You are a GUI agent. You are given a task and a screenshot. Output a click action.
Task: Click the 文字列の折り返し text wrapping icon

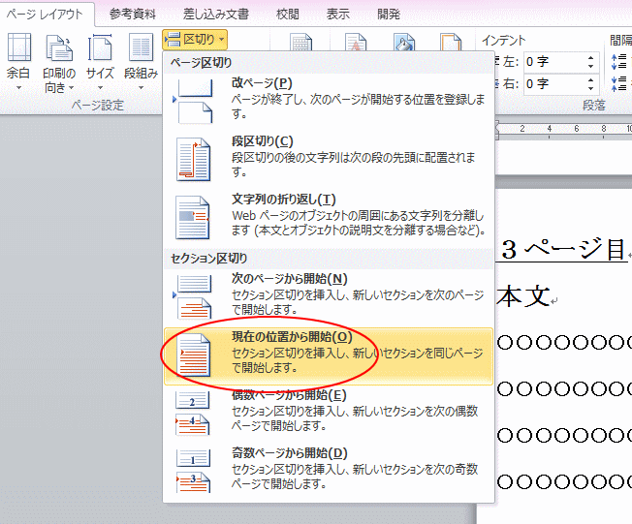193,218
